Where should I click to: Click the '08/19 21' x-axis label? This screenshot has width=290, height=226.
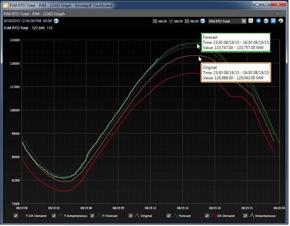click(247, 208)
